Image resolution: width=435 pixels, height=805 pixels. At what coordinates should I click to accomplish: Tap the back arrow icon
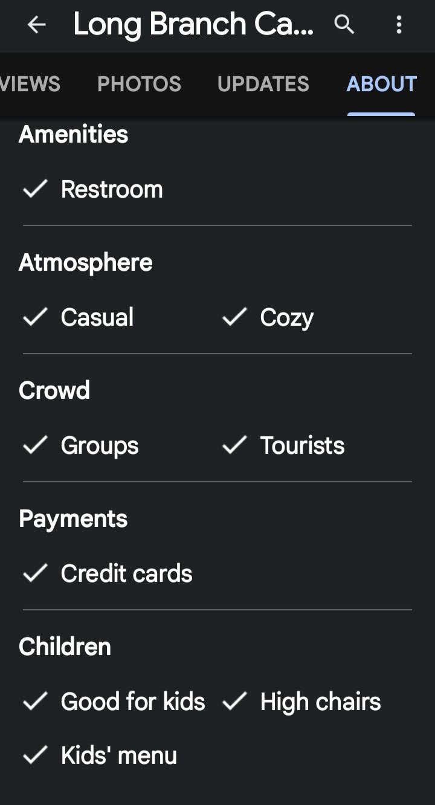37,25
